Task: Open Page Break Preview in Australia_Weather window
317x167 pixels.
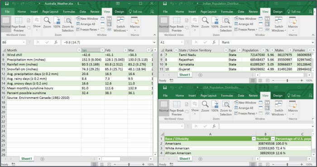Action: pos(19,24)
